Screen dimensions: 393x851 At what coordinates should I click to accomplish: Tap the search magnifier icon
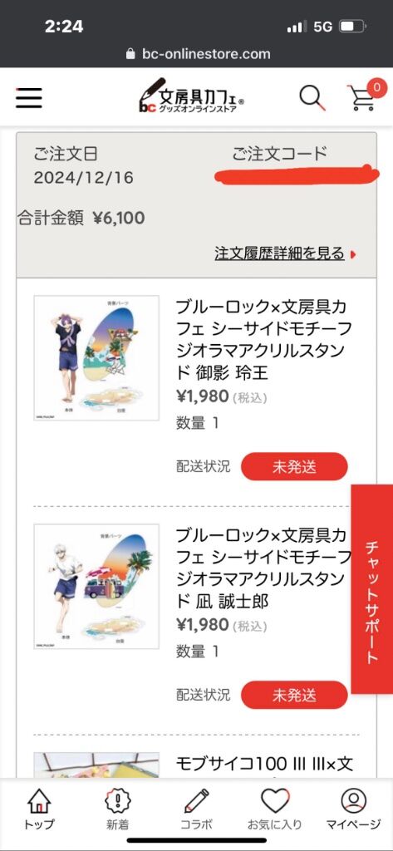[312, 98]
